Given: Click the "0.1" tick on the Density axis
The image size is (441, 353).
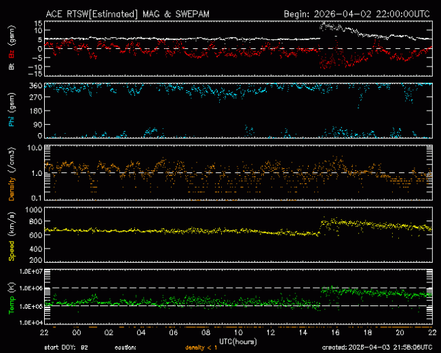Looking at the screenshot, I should (37, 198).
